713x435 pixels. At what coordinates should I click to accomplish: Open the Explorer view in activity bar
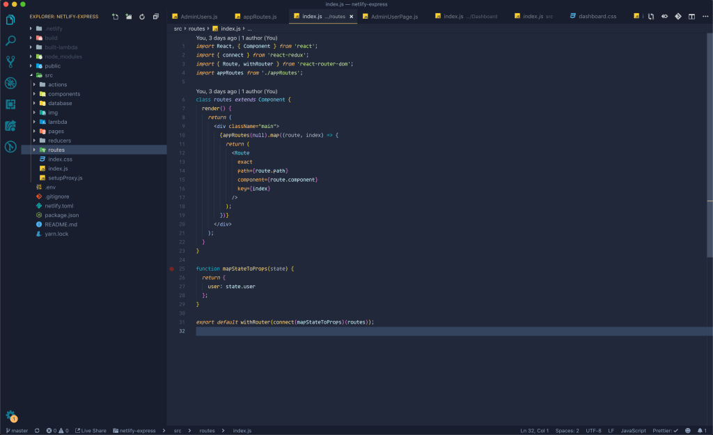tap(10, 20)
